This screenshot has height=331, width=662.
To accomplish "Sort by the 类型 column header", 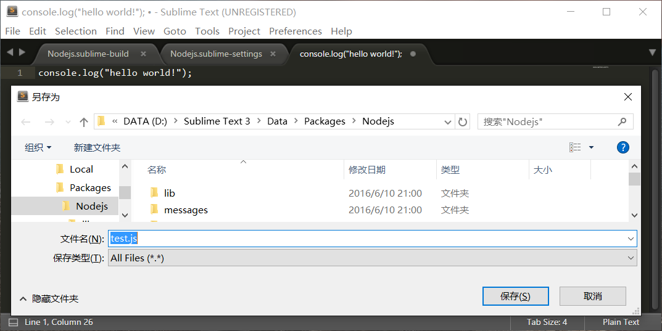I will [x=450, y=170].
